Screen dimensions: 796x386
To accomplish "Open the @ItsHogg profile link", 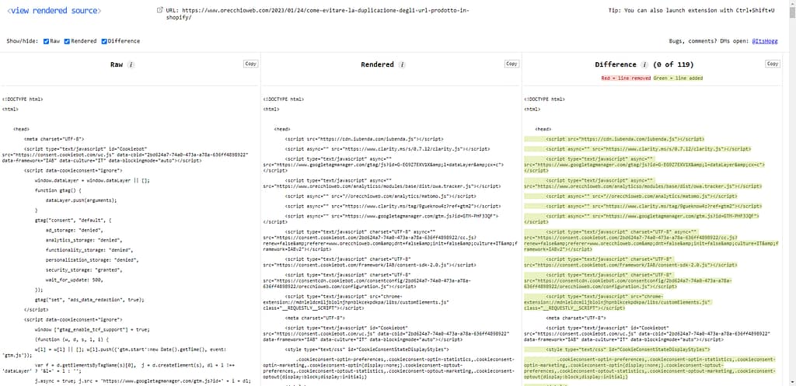I will [x=765, y=41].
